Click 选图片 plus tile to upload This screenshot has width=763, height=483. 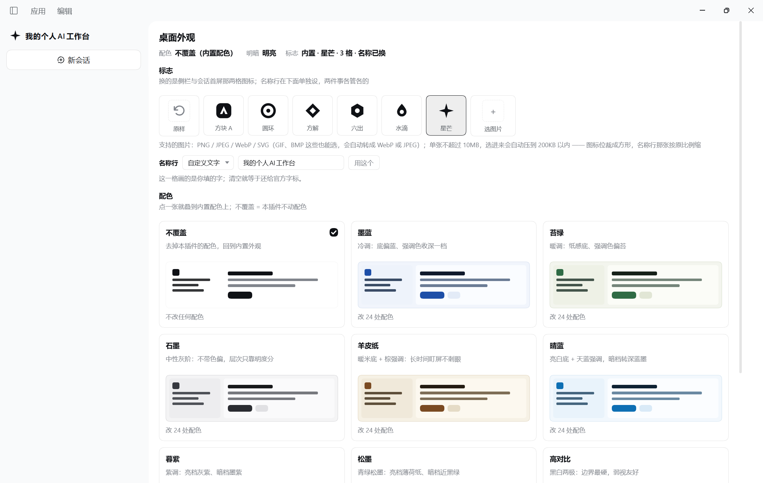pos(493,115)
